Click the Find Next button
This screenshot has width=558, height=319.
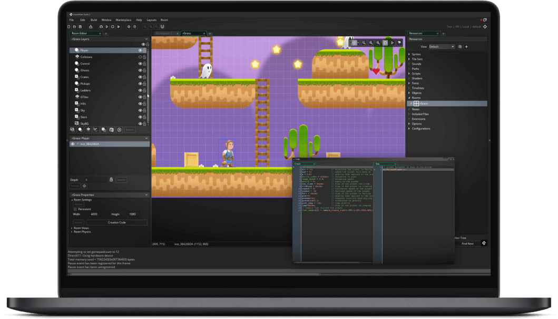[467, 243]
